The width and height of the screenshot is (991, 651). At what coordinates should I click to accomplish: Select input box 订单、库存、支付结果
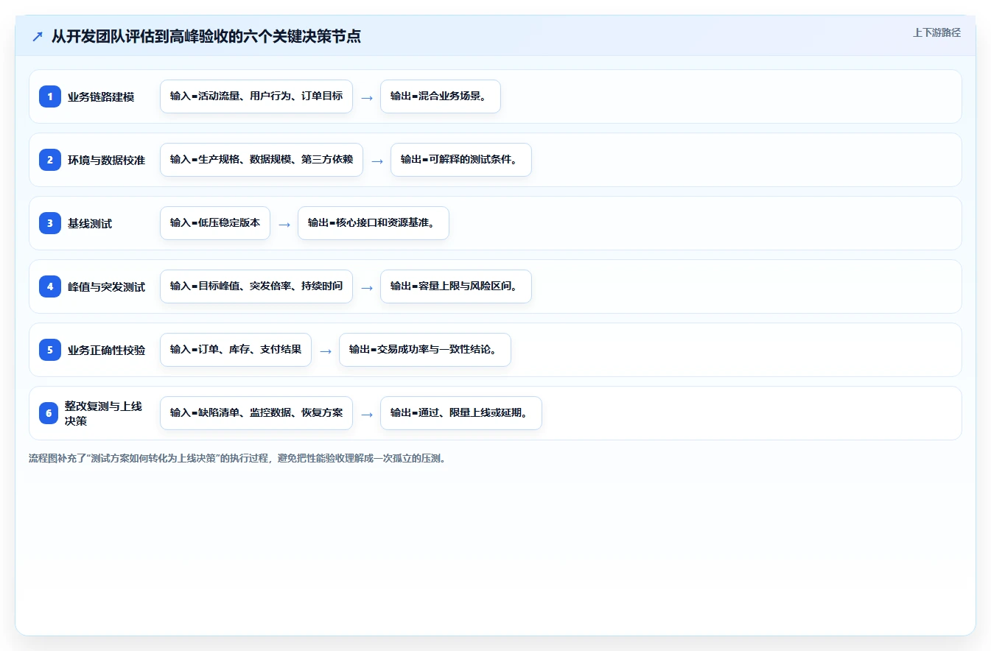pyautogui.click(x=236, y=350)
